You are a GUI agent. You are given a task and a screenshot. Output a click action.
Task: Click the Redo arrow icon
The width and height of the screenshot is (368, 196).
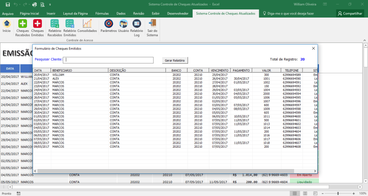(x=25, y=5)
